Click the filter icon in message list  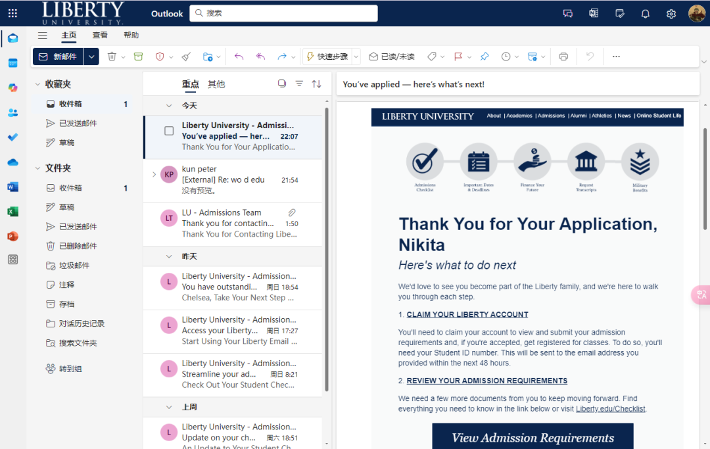(x=299, y=83)
